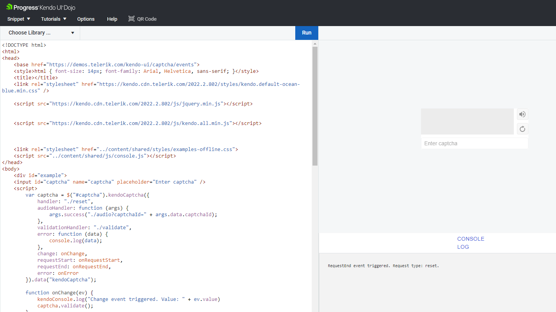Focus the Enter captcha input field
The height and width of the screenshot is (312, 556).
[474, 143]
